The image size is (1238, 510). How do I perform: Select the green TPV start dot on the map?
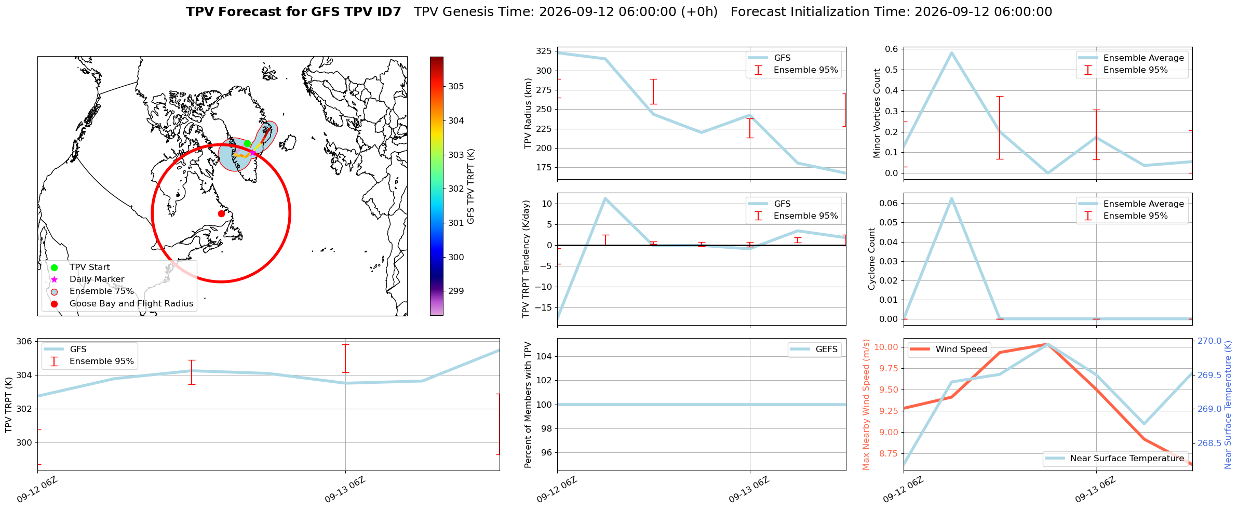tap(247, 144)
